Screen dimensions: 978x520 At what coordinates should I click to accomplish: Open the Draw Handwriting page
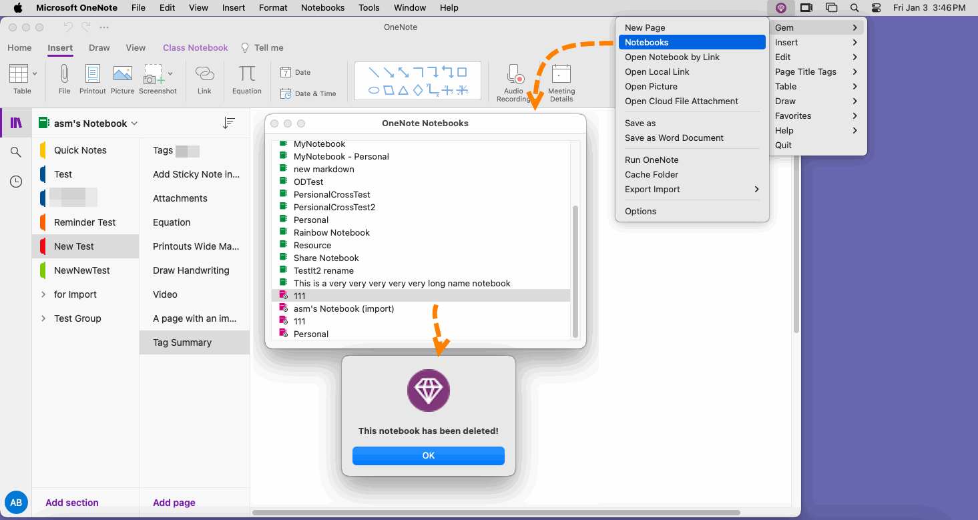(195, 270)
